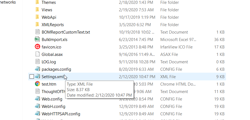250x120 pixels.
Task: Select the WebApi folder icon
Action: (x=37, y=17)
